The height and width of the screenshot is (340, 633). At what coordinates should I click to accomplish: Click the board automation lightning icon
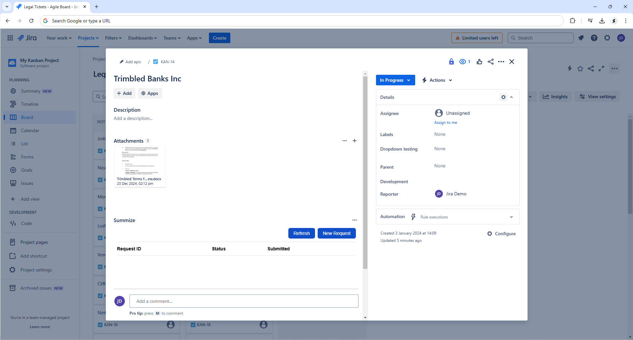point(570,69)
